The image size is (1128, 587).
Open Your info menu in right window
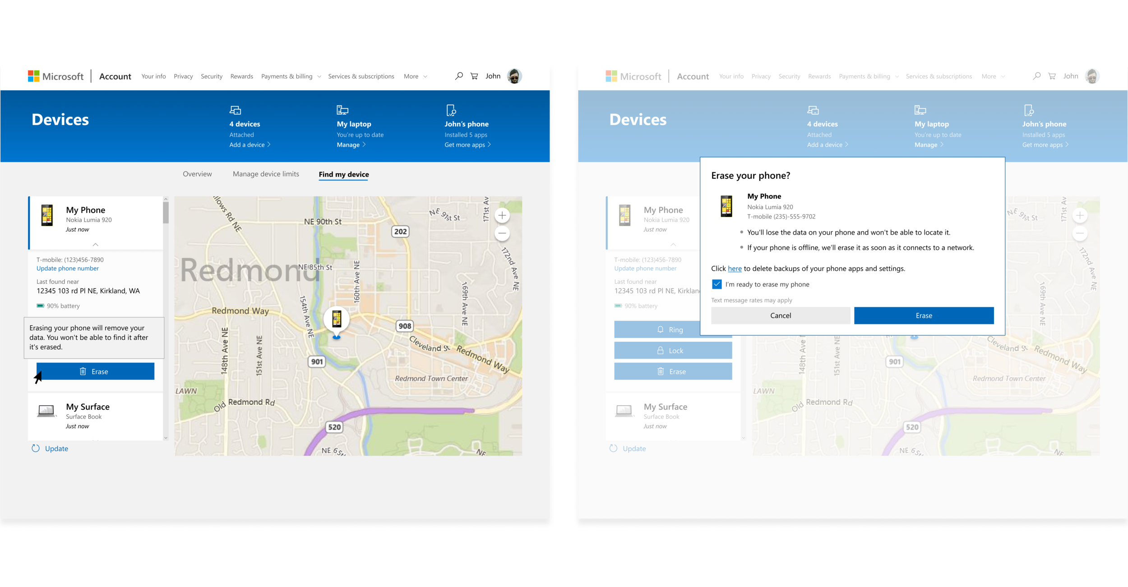[731, 76]
